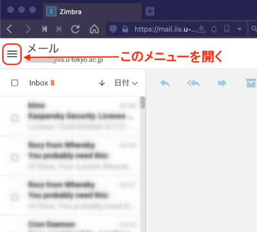Expand the 日付 sort dropdown
Viewport: 257px width, 232px height.
pos(126,83)
